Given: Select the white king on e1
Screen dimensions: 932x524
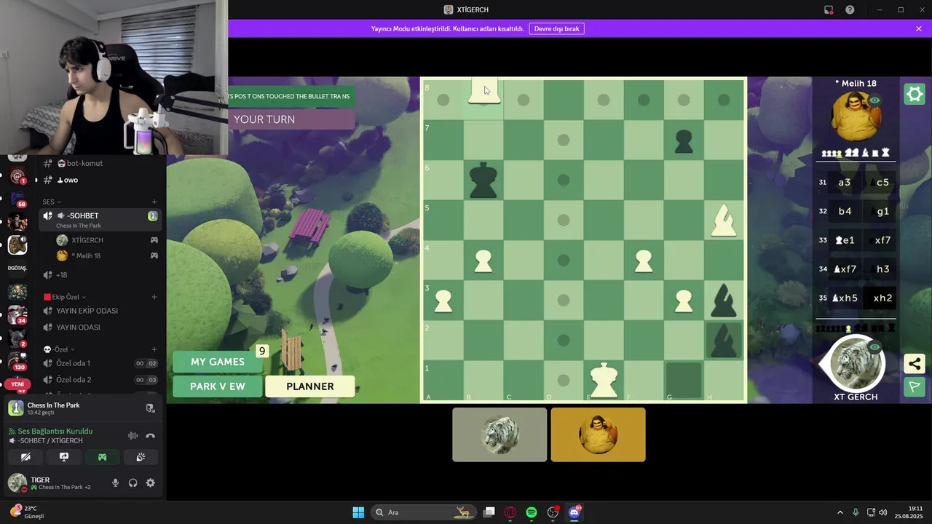Looking at the screenshot, I should pyautogui.click(x=604, y=380).
